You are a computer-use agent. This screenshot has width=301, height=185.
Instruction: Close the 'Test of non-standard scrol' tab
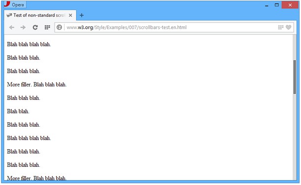click(70, 15)
